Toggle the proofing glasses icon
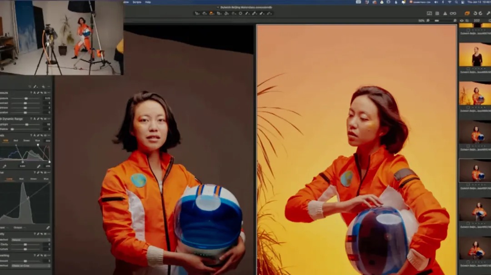The height and width of the screenshot is (275, 491). 453,14
